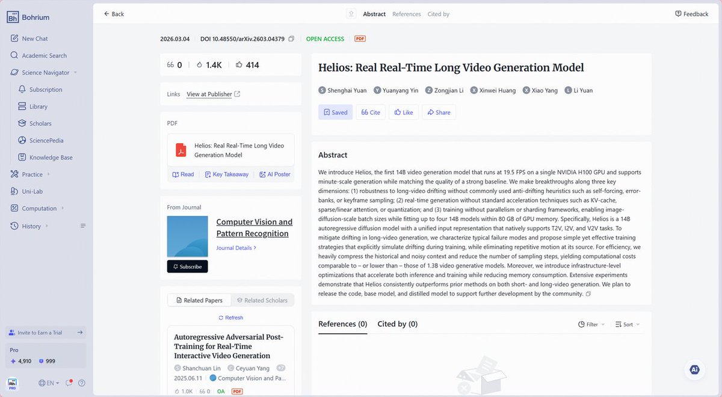Click the external link icon next to View at Publisher
This screenshot has width=722, height=397.
pos(237,94)
